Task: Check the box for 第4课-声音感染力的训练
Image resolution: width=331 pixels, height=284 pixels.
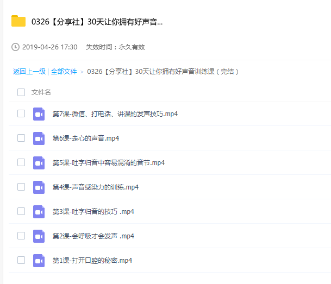Action: (x=21, y=187)
